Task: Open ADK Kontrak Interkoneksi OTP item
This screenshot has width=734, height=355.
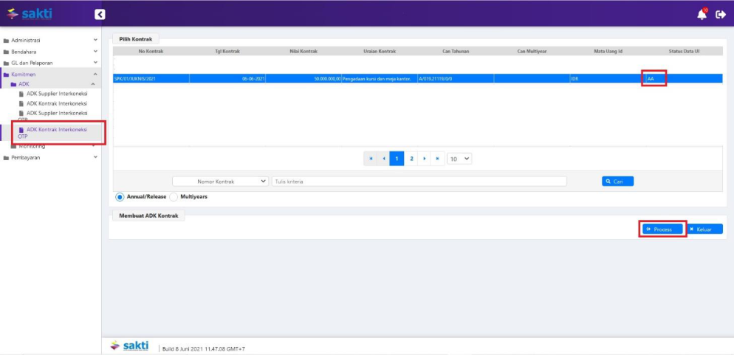Action: (56, 132)
